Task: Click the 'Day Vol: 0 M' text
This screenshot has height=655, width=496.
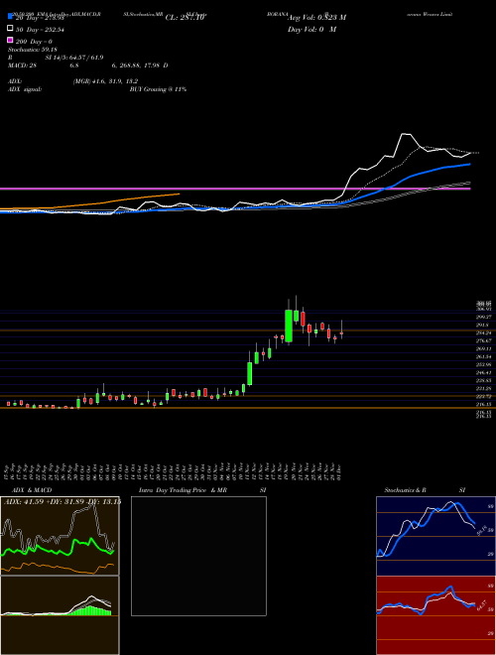Action: [x=311, y=29]
